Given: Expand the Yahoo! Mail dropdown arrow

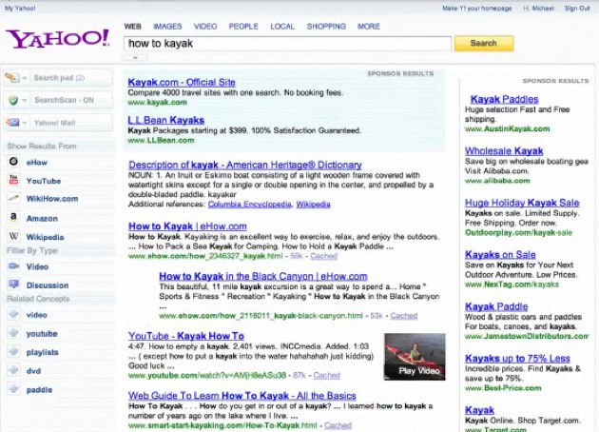Looking at the screenshot, I should pos(25,123).
